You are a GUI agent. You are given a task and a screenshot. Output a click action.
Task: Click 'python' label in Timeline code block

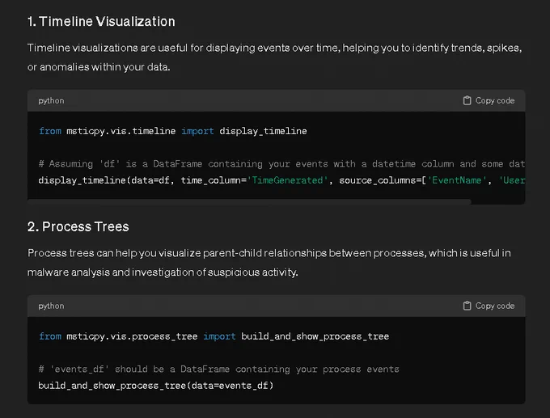pyautogui.click(x=51, y=100)
